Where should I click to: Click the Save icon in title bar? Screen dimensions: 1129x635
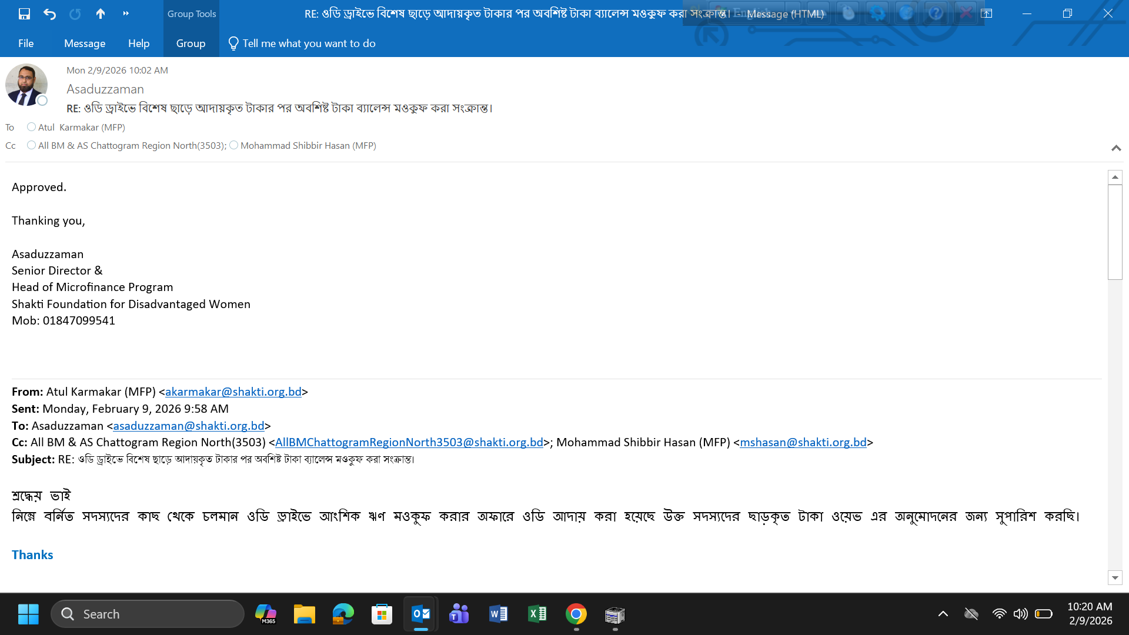pos(24,14)
